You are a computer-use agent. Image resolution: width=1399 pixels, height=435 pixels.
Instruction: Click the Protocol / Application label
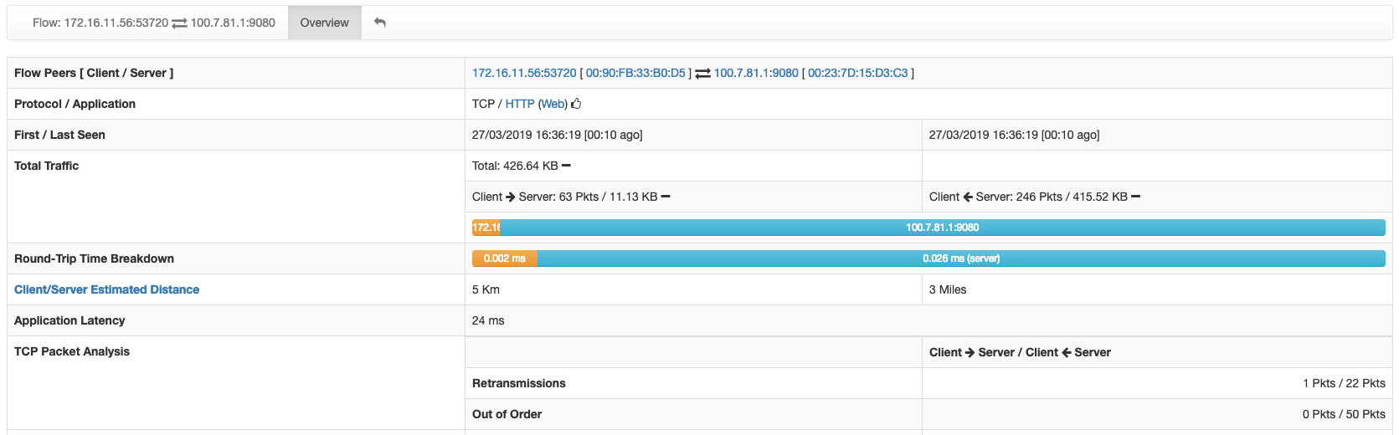(x=75, y=104)
